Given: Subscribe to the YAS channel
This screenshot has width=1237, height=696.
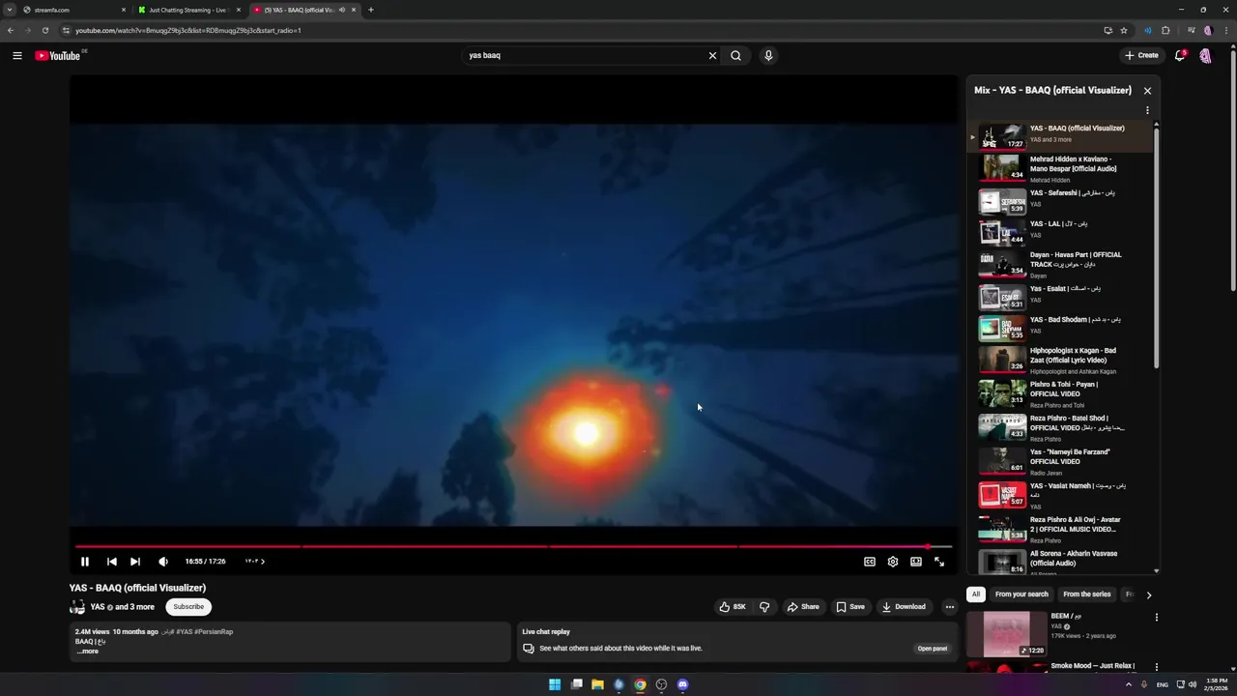Looking at the screenshot, I should [x=188, y=607].
